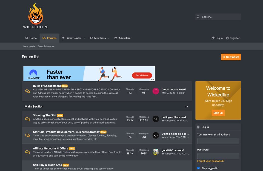Click Get VPN now in NordVPN ad
This screenshot has height=171, width=263.
click(142, 75)
